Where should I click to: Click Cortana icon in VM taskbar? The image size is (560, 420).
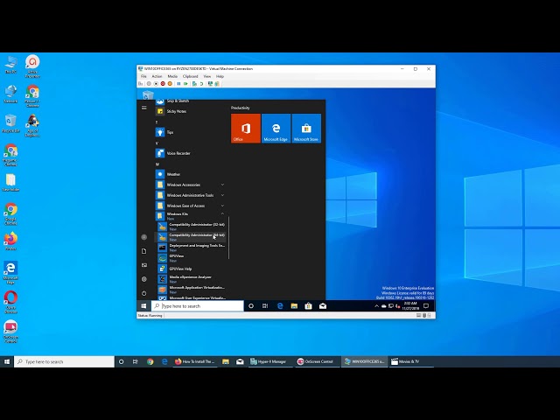pyautogui.click(x=251, y=305)
